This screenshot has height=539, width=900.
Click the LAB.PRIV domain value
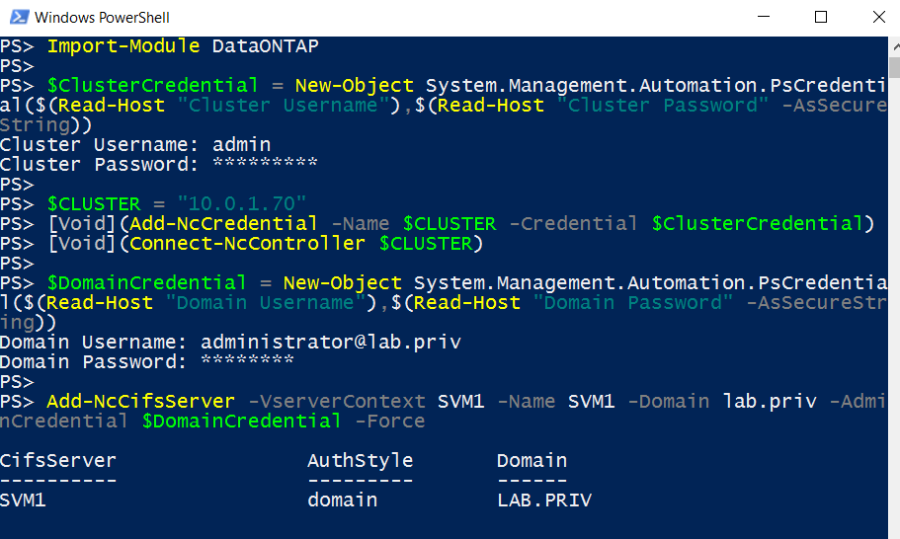(x=544, y=500)
